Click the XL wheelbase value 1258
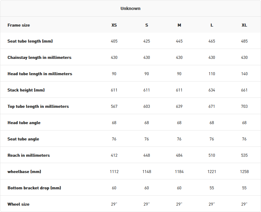 click(x=244, y=172)
